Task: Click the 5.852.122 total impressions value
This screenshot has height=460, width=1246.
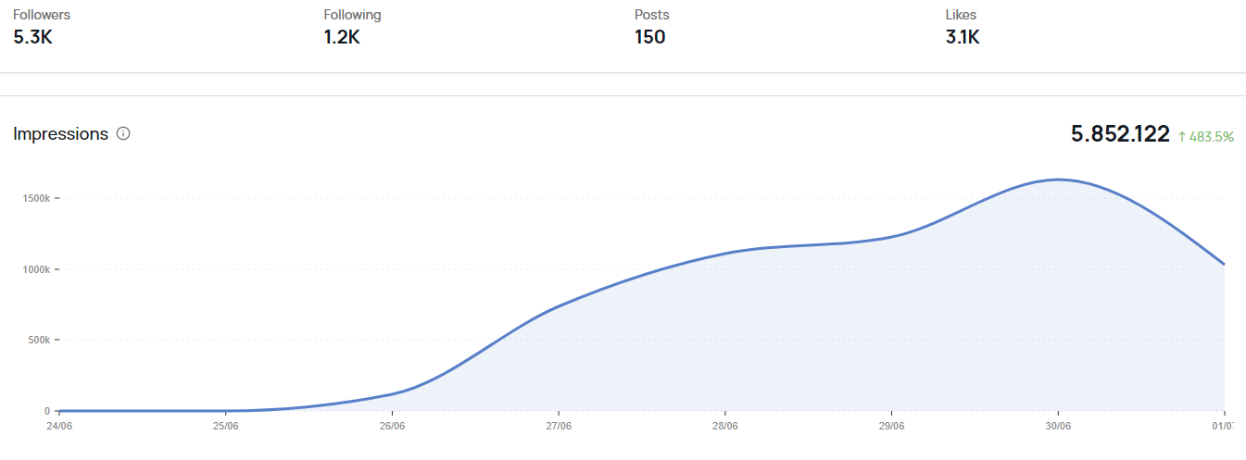Action: click(x=1120, y=134)
